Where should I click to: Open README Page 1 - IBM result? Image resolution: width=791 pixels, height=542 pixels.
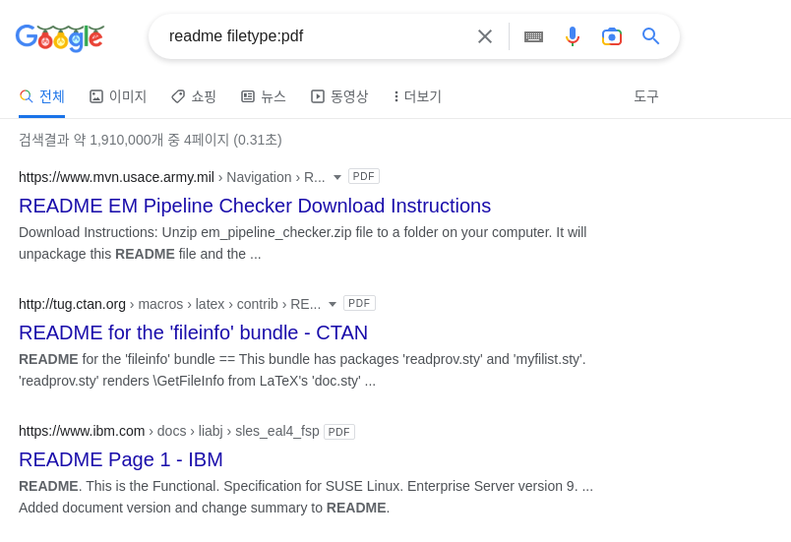pyautogui.click(x=121, y=459)
